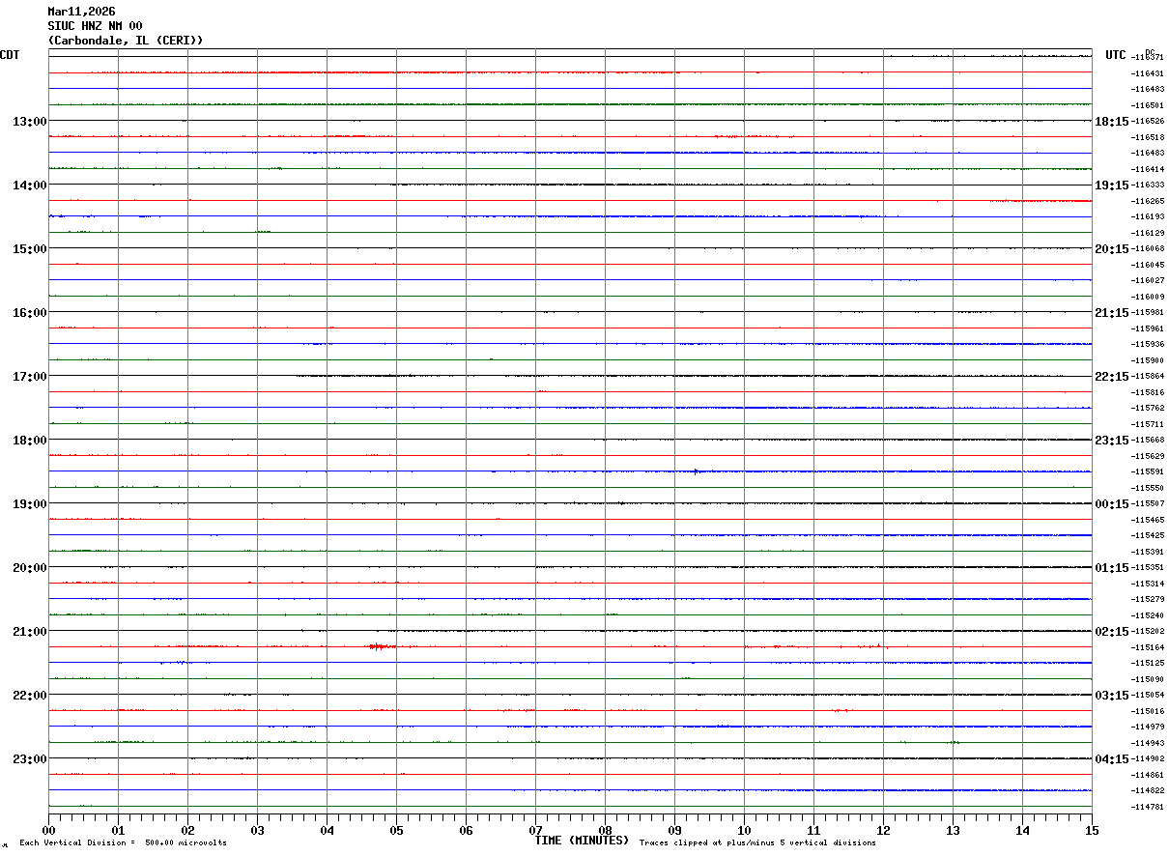Screen dimensions: 1169x856
Task: Select the 22:00 CDT time label
Action: [29, 695]
